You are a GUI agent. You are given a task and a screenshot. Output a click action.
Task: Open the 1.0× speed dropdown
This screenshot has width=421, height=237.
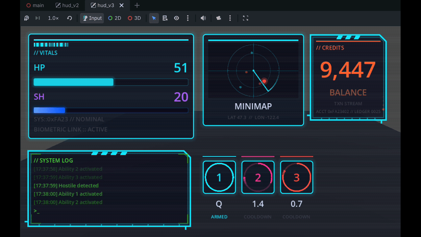point(53,18)
